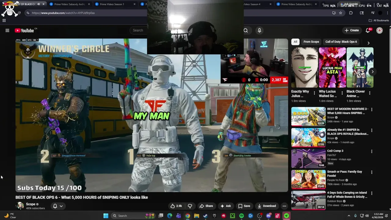The width and height of the screenshot is (391, 220).
Task: Click the Chrome address bar URL
Action: [x=63, y=13]
